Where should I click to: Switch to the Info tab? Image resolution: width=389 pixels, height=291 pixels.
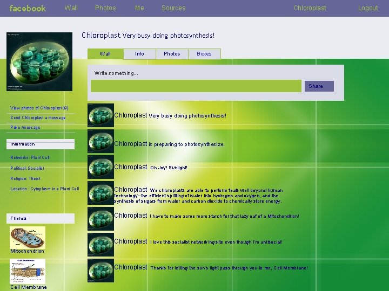tap(139, 54)
